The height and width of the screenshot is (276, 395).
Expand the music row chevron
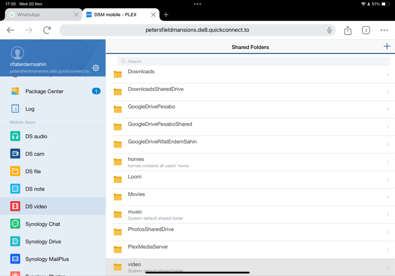pyautogui.click(x=388, y=215)
